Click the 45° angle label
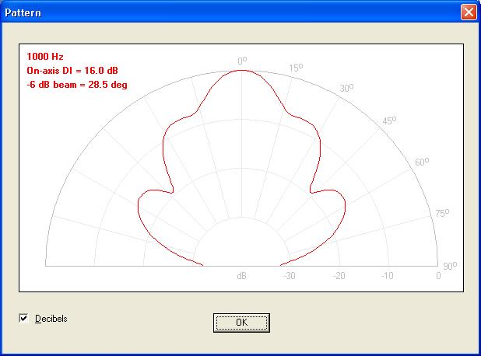 pyautogui.click(x=389, y=120)
